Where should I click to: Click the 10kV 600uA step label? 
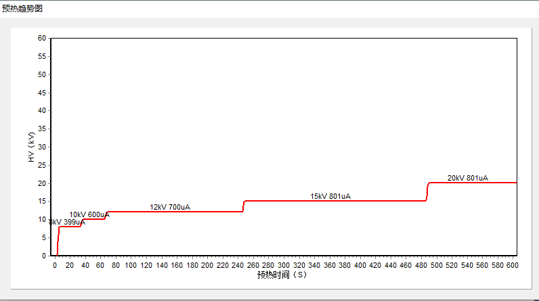(x=89, y=214)
